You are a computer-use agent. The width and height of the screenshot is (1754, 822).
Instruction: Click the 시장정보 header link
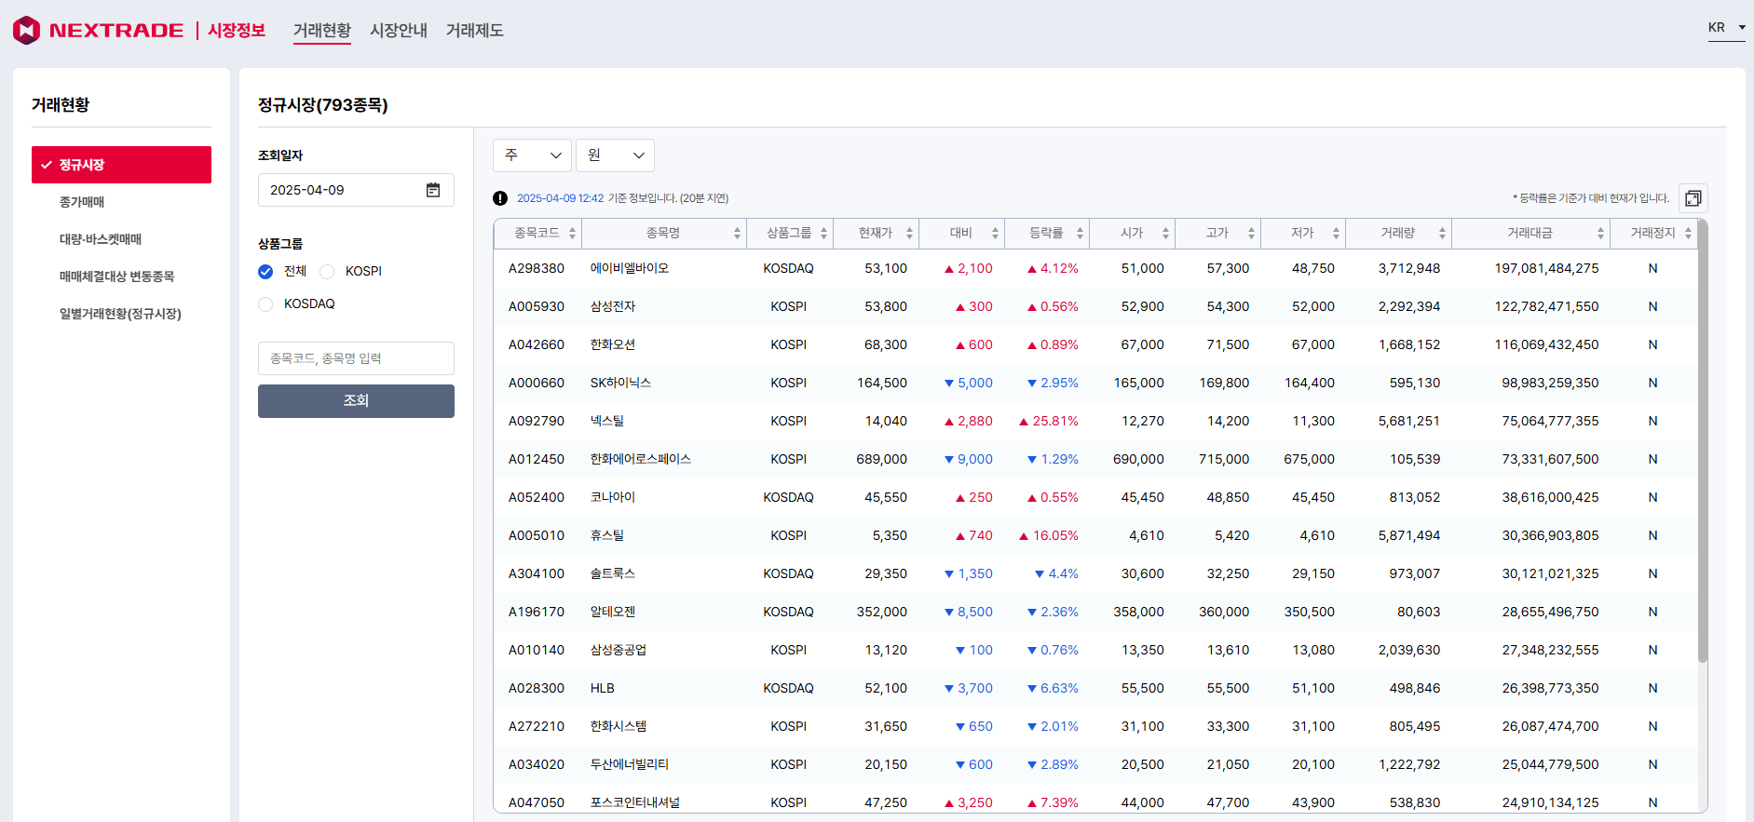click(237, 31)
